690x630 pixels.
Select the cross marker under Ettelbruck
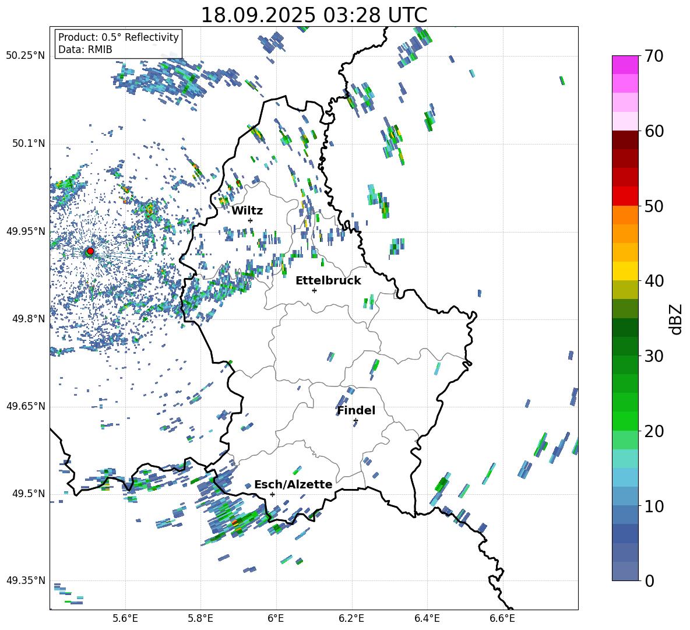tap(314, 290)
